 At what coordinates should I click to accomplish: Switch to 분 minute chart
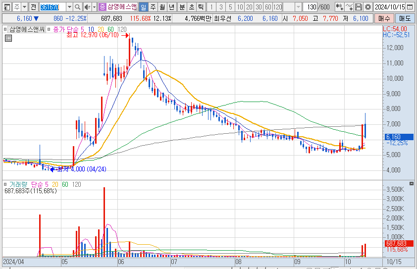tap(182, 7)
